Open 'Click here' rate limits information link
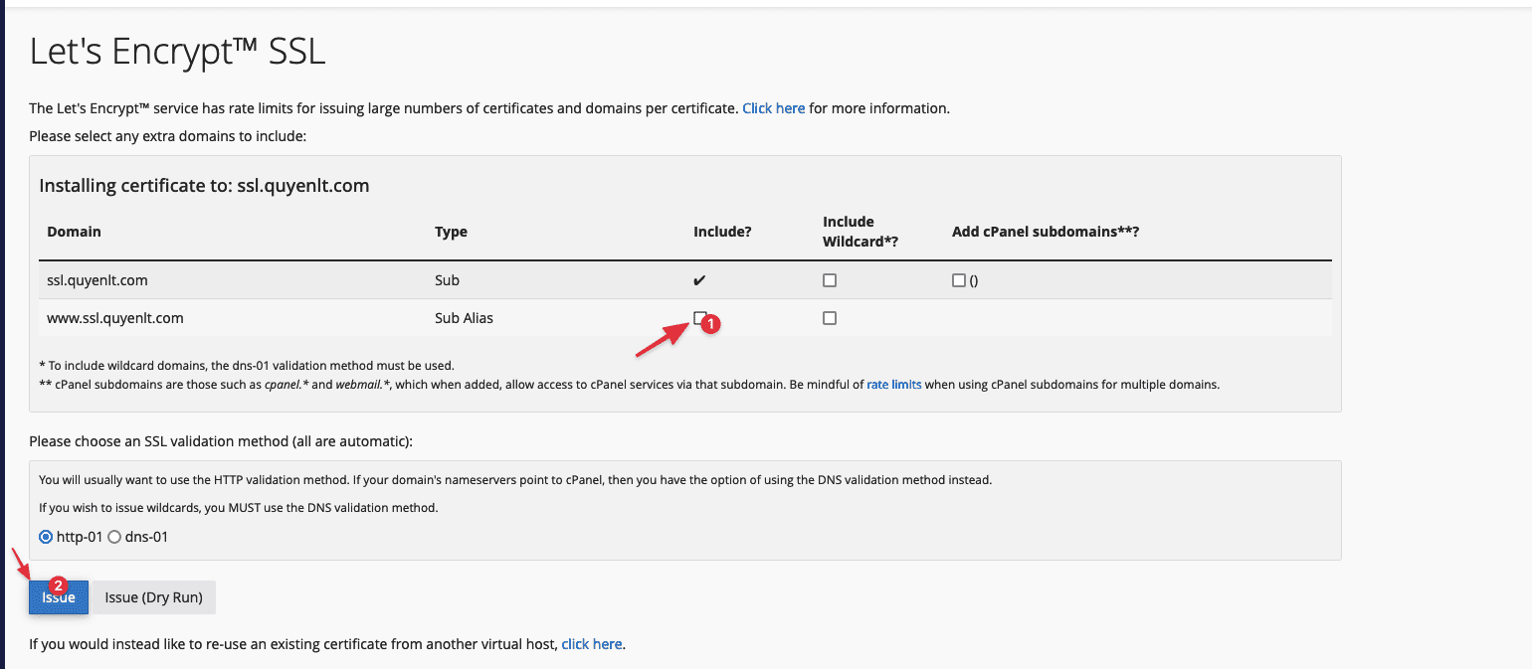1532x669 pixels. pos(773,108)
